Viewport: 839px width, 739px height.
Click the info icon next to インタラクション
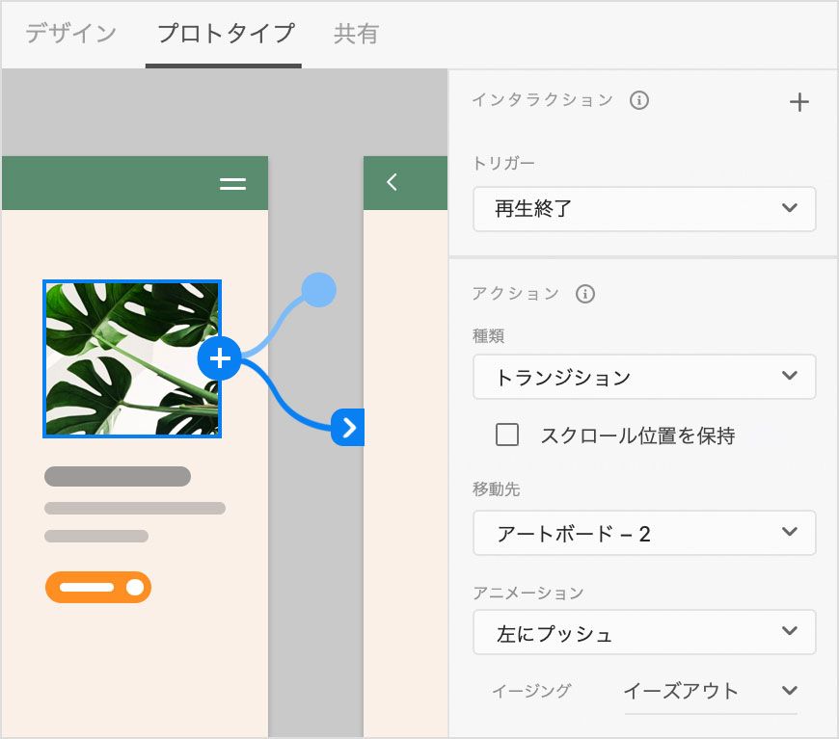(639, 99)
